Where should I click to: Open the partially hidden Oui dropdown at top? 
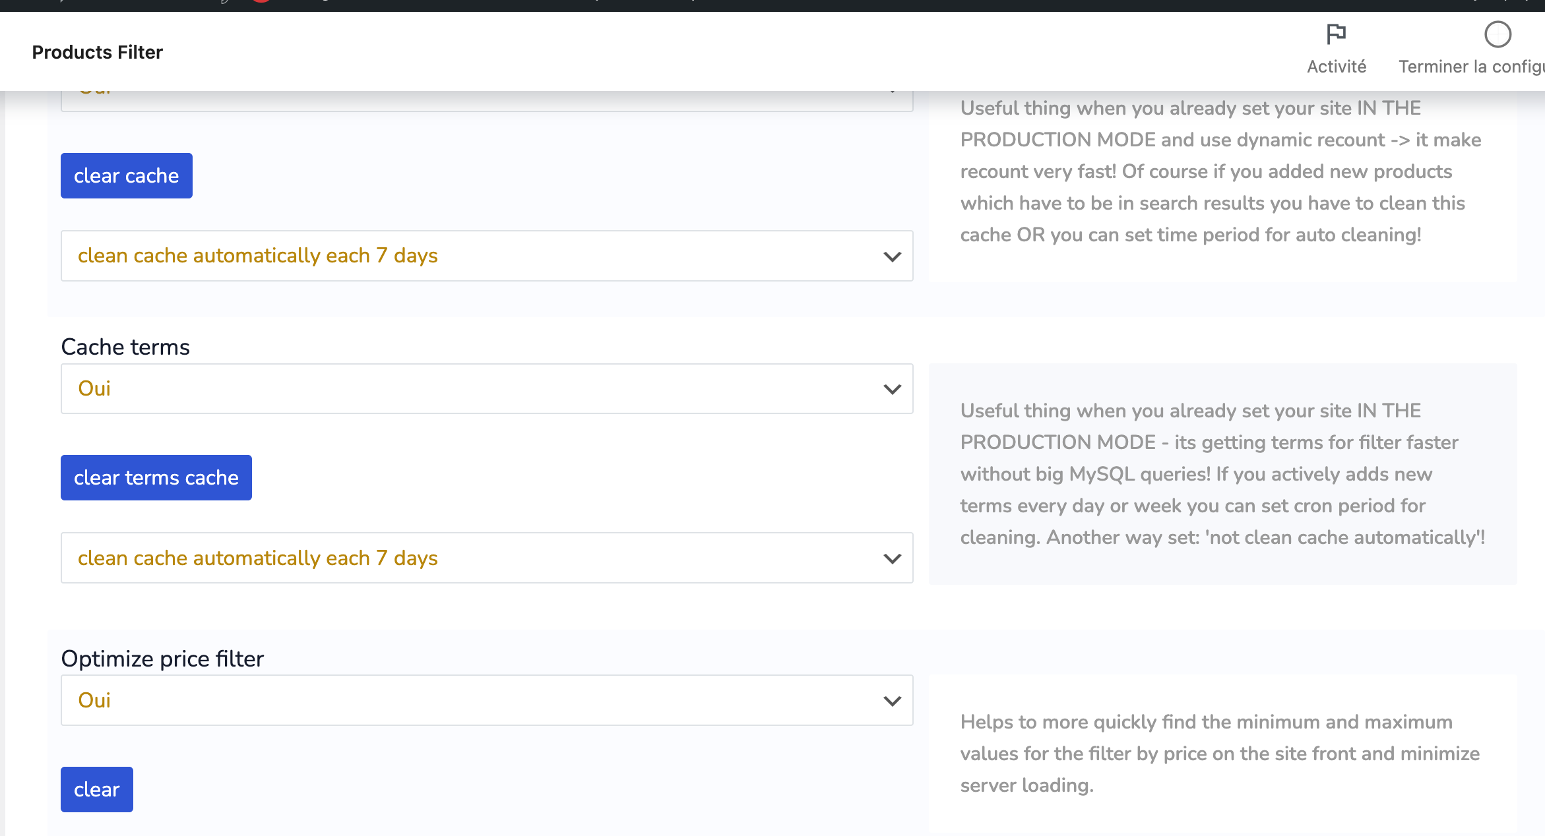coord(486,100)
